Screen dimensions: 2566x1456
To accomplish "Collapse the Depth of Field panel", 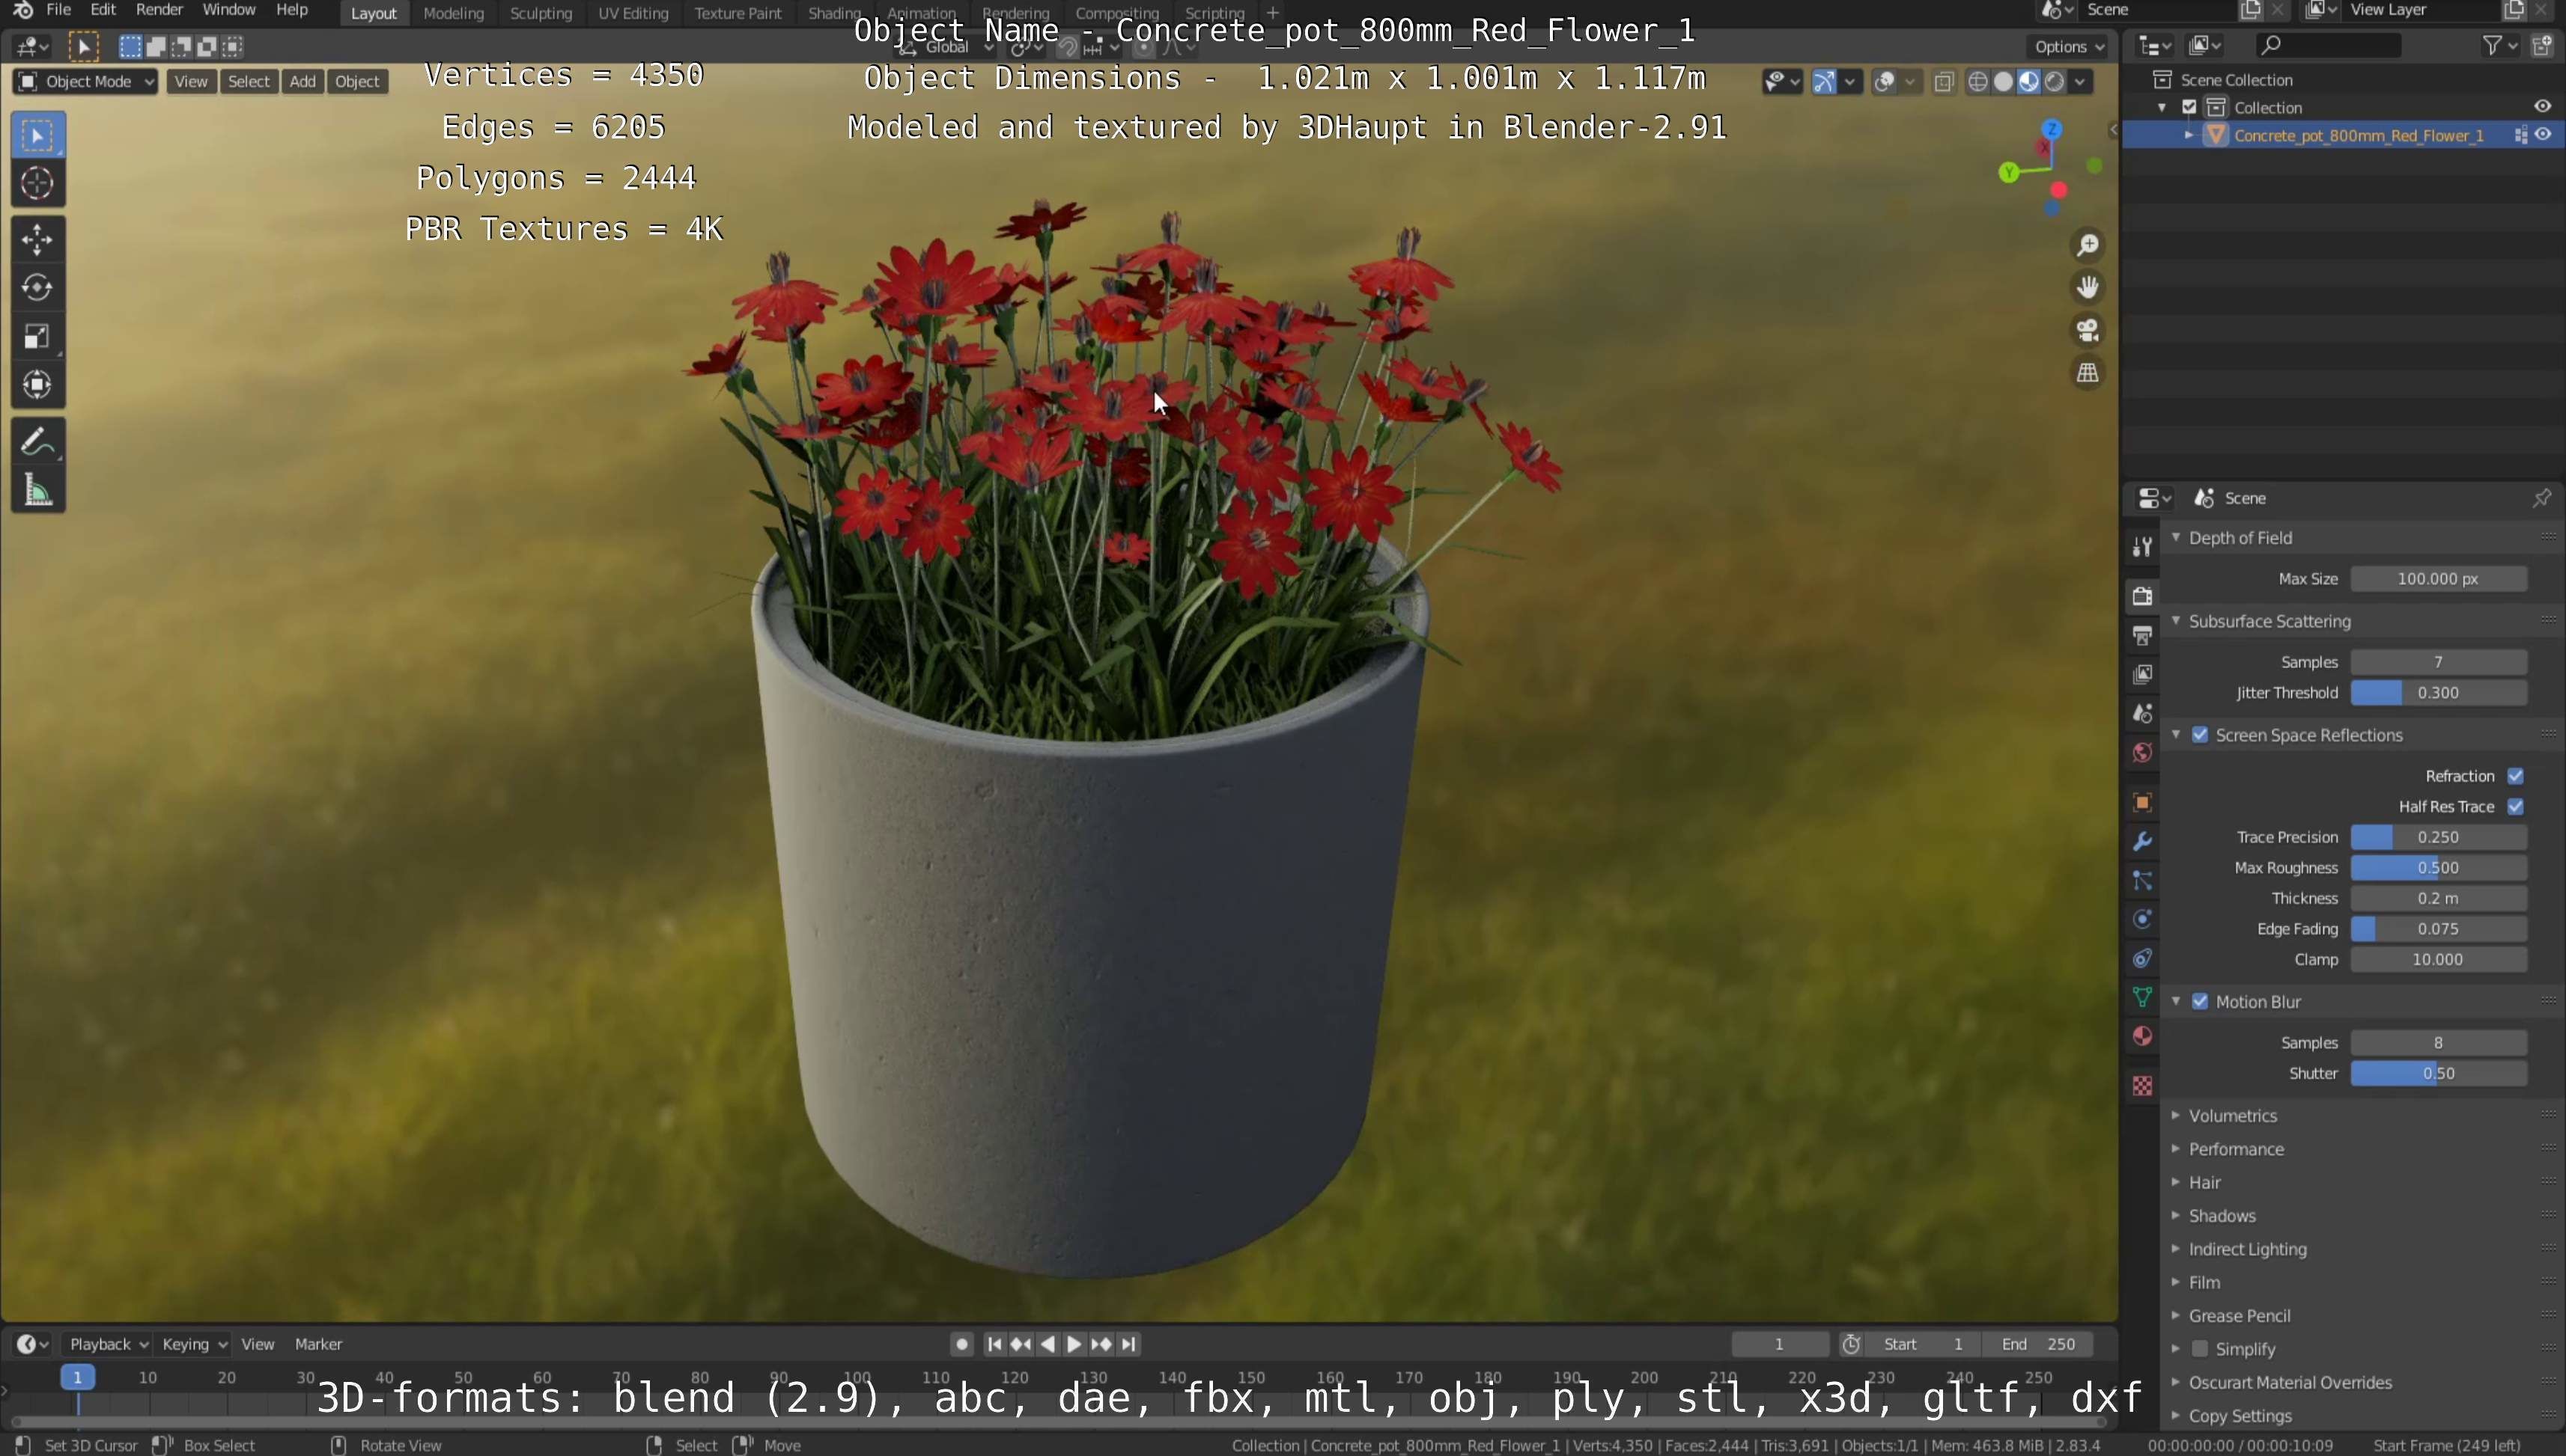I will 2176,538.
